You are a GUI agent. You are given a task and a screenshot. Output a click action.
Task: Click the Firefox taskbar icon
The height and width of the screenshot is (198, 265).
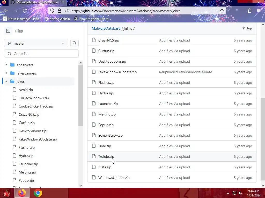click(x=22, y=193)
